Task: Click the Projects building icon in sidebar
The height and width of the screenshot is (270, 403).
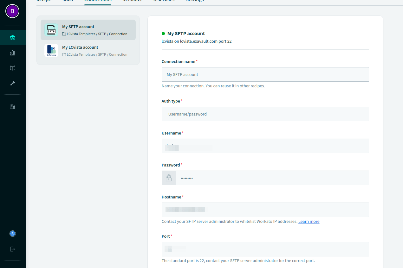Action: pyautogui.click(x=13, y=106)
